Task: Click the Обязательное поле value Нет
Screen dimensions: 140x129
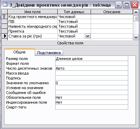Action: (x=92, y=97)
